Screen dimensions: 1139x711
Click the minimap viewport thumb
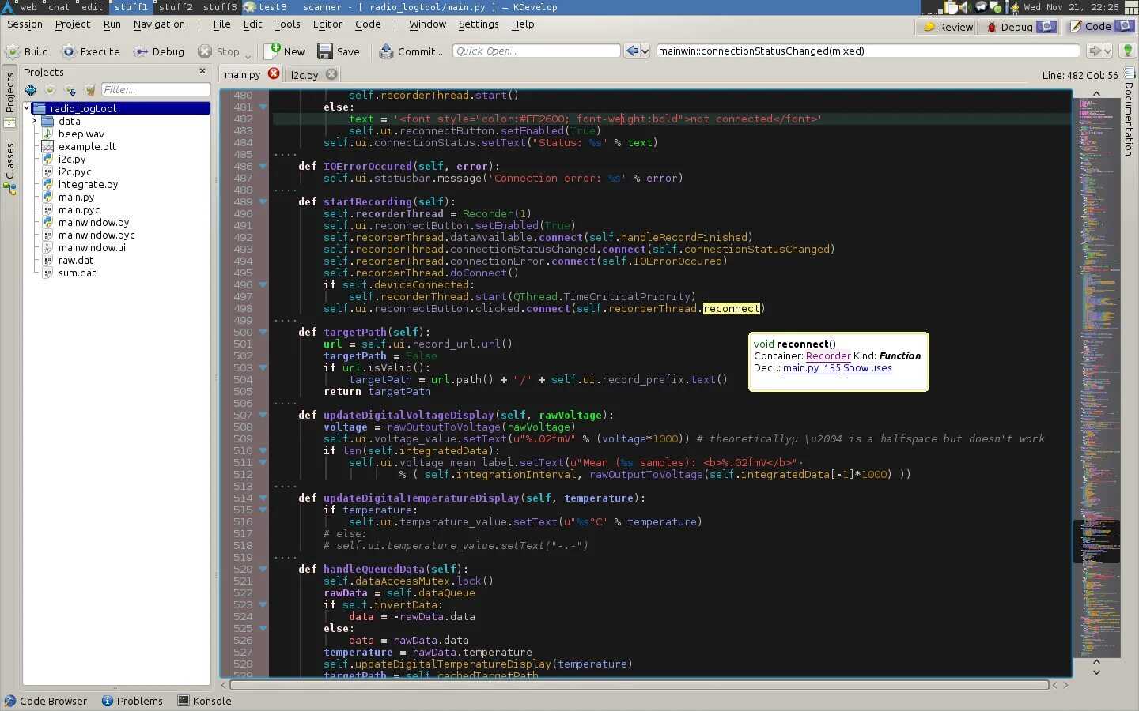click(x=1096, y=540)
